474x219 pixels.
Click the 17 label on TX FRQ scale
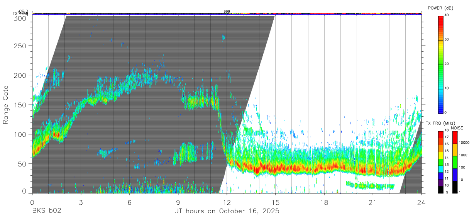coord(447,137)
